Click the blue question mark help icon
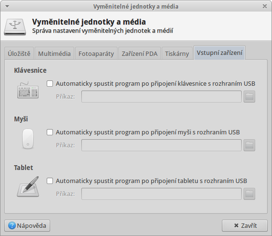Viewport: 272px width, 236px height. click(12, 225)
